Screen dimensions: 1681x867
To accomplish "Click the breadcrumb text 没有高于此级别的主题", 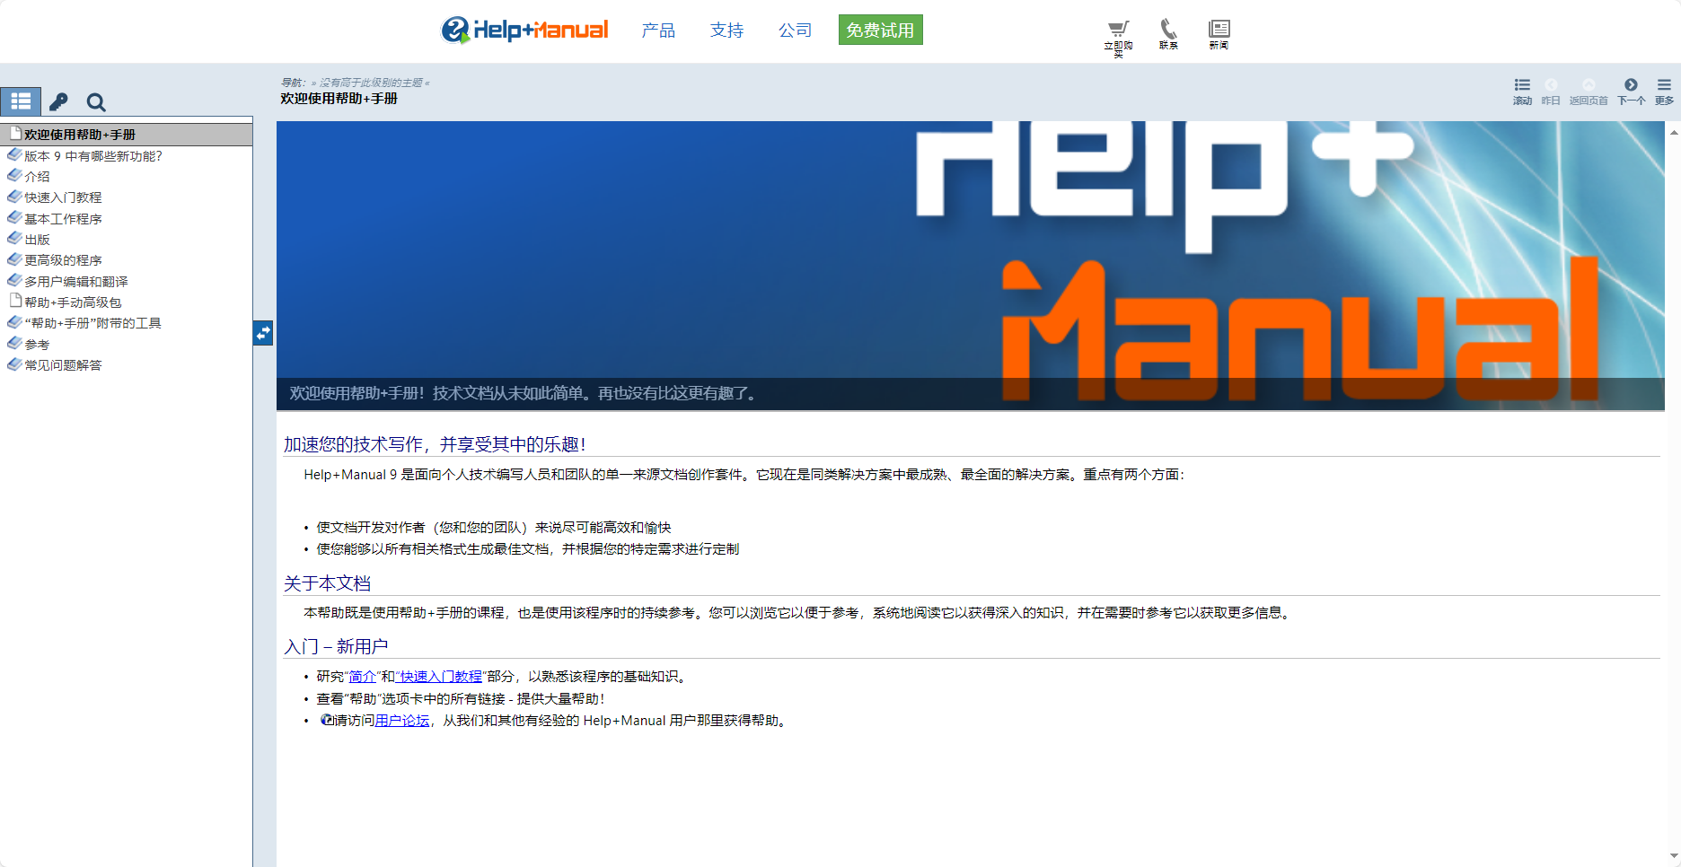I will (x=371, y=83).
